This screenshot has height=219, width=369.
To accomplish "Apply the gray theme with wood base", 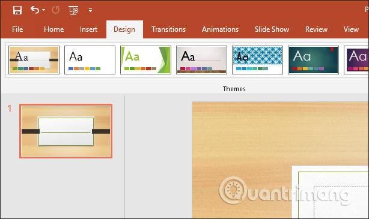I will click(x=202, y=60).
